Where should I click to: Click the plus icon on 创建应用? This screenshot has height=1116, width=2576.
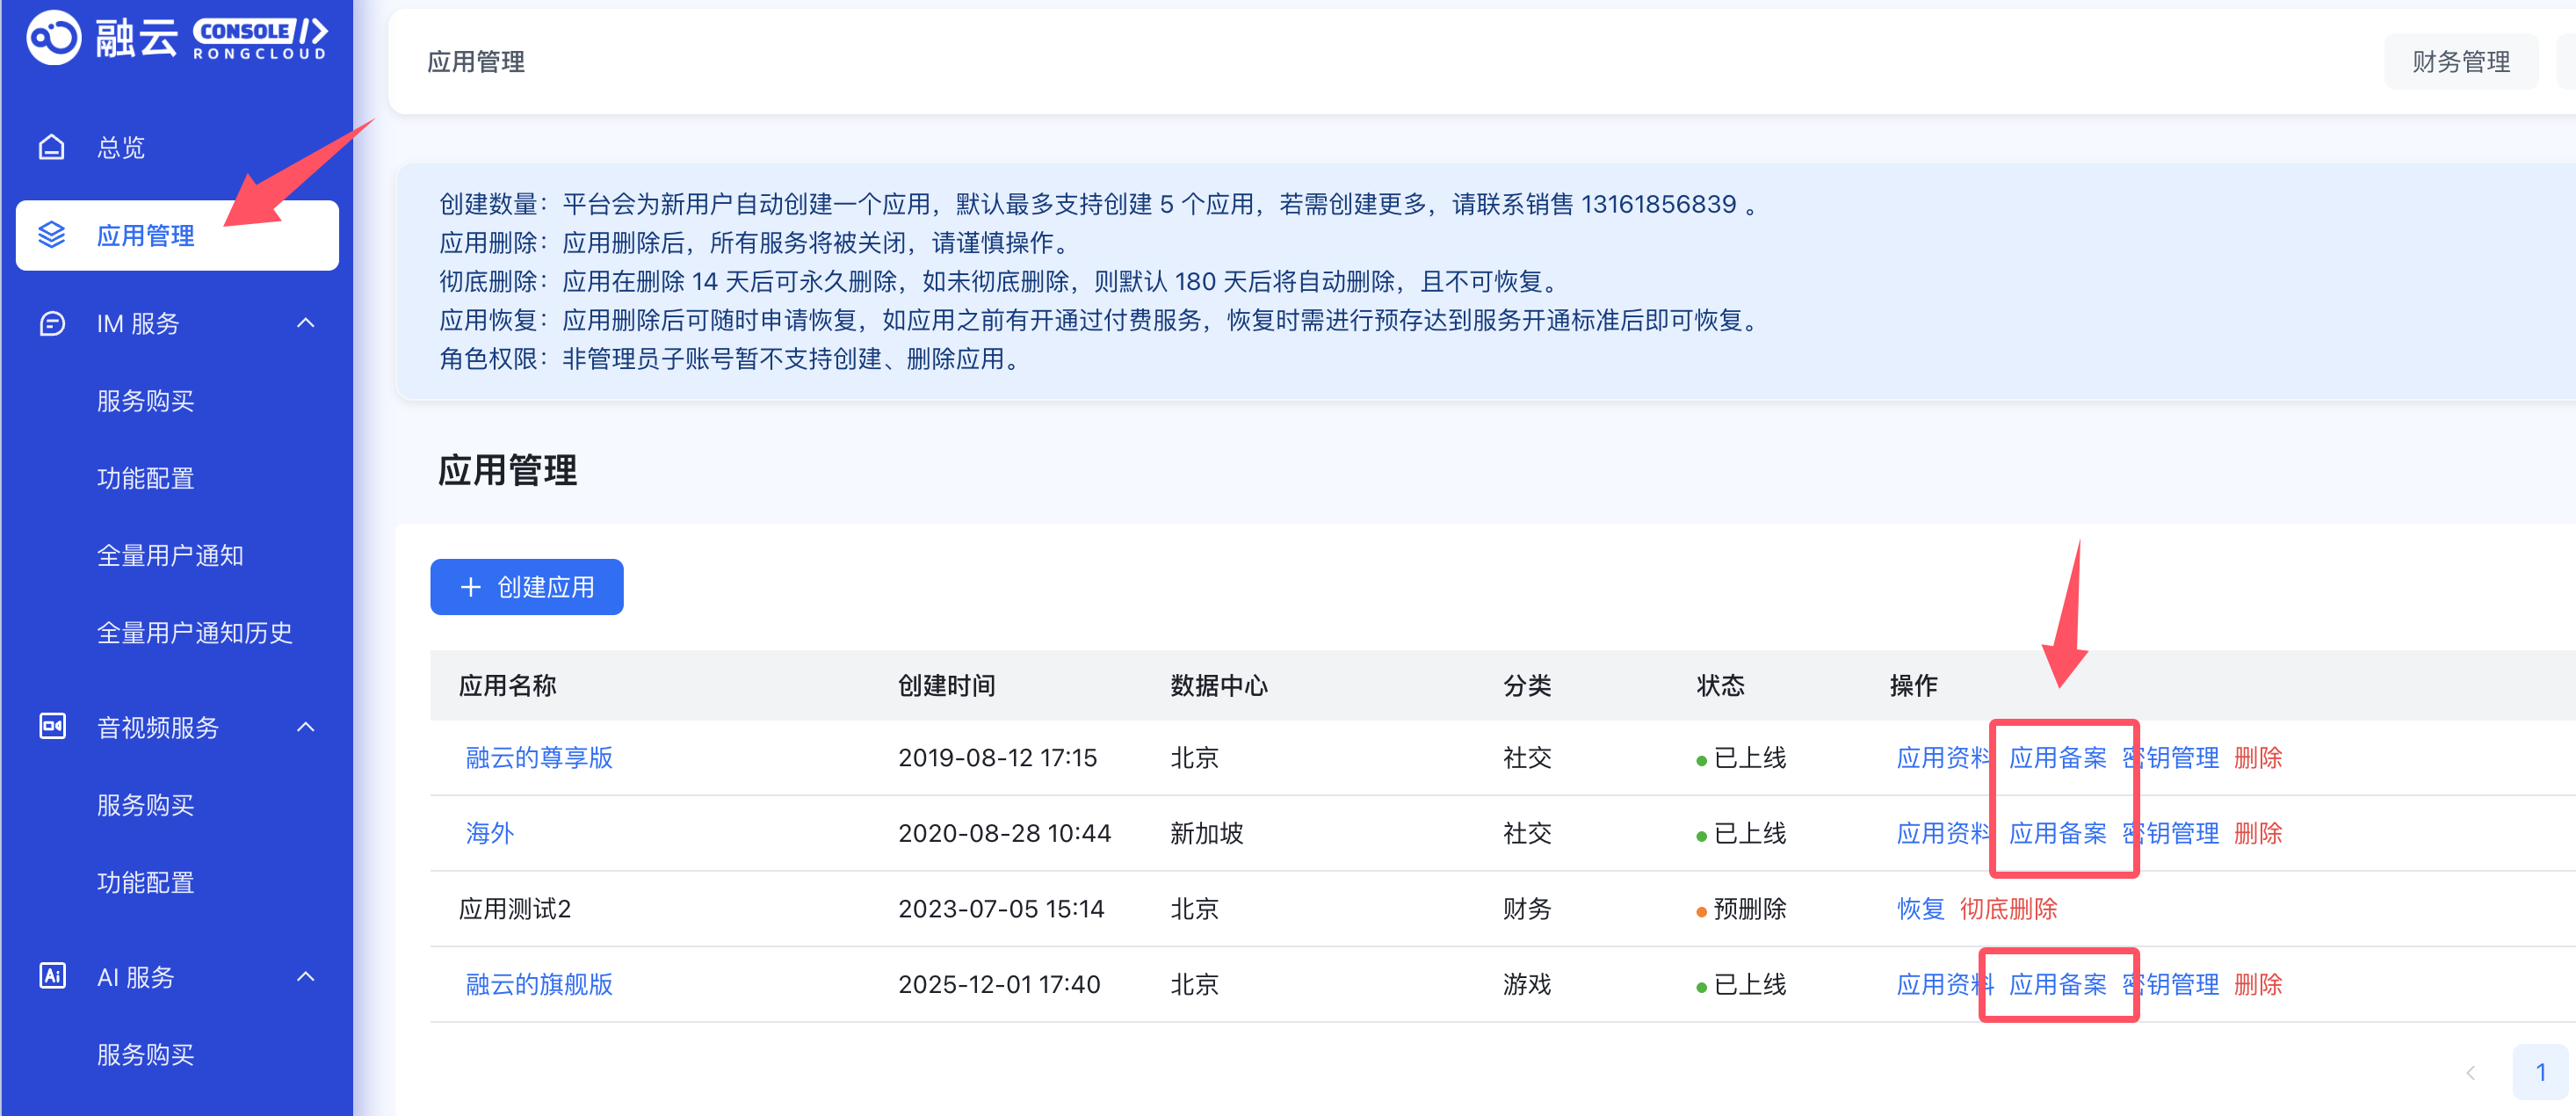[x=471, y=587]
